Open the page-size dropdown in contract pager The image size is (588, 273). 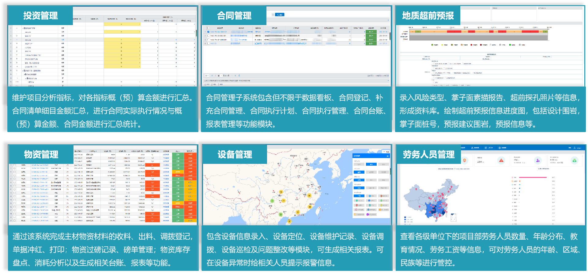tap(207, 76)
